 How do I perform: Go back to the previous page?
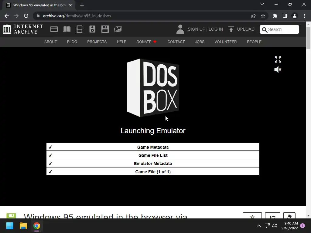click(x=7, y=16)
